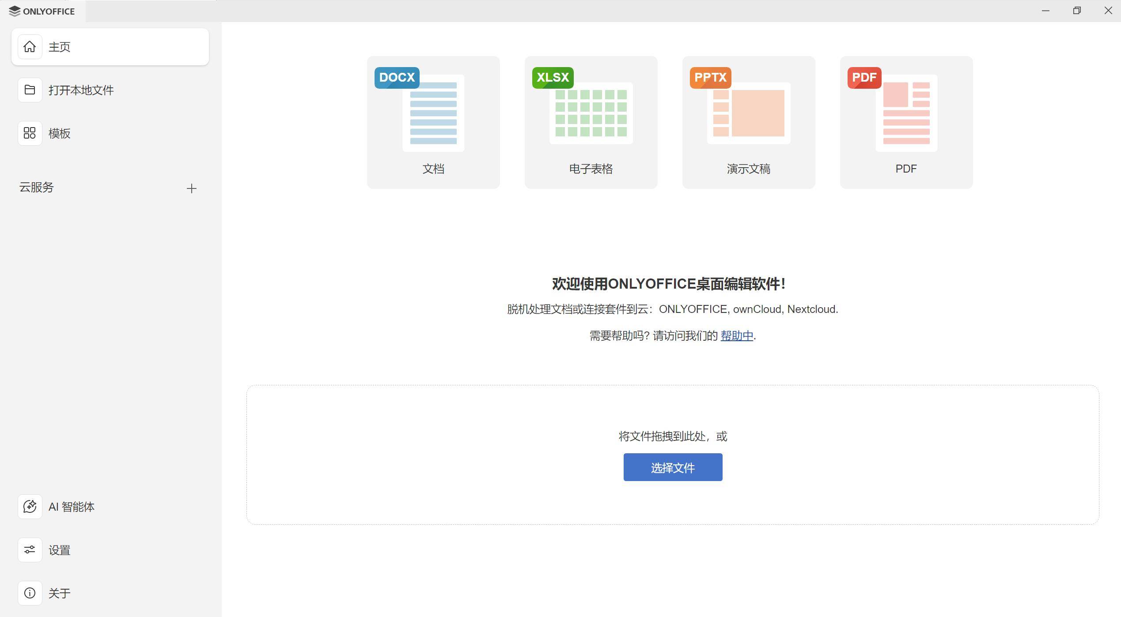Click the home house icon
The image size is (1121, 617).
point(30,46)
